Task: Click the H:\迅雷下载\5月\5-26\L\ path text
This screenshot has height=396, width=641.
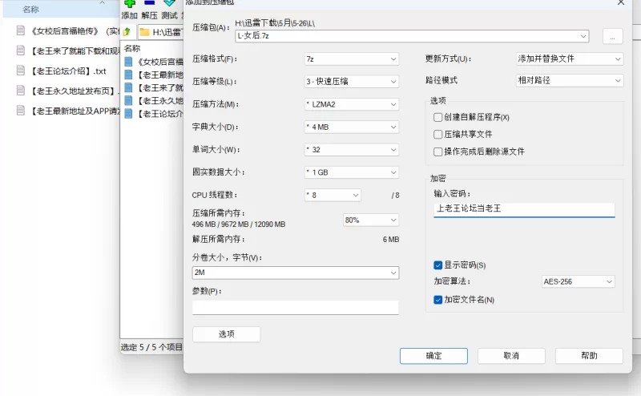Action: pos(275,23)
